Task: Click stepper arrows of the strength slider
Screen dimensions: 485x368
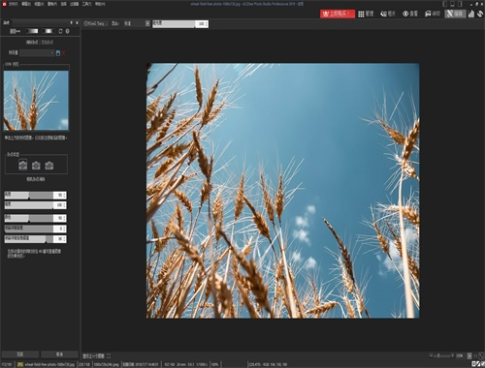Action: tap(65, 205)
